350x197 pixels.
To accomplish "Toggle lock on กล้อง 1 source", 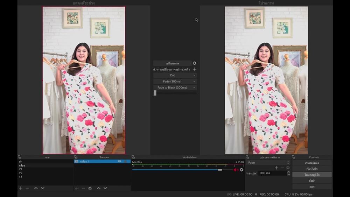I will [x=126, y=161].
